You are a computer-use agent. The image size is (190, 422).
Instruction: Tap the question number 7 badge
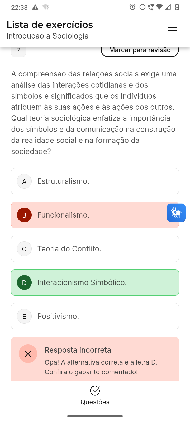[x=18, y=51]
